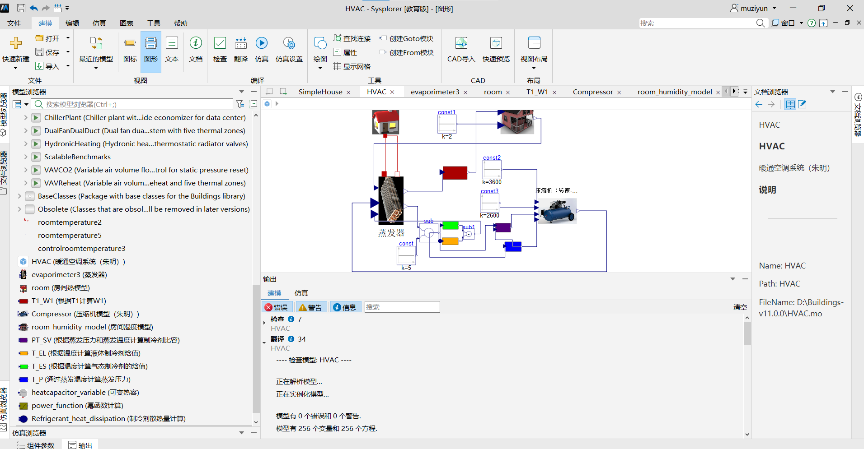
Task: Click the save icon in the title bar
Action: click(x=21, y=8)
